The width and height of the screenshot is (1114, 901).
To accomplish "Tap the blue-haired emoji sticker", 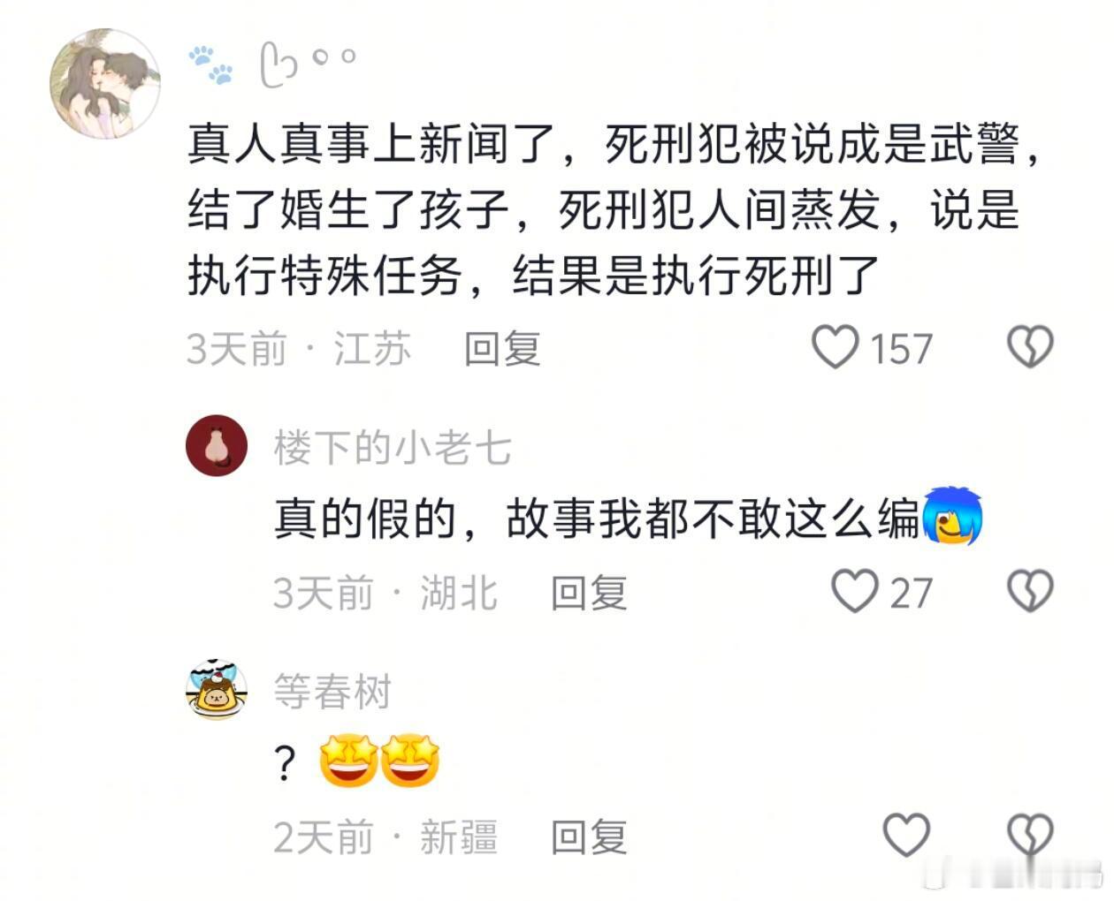I will [952, 515].
